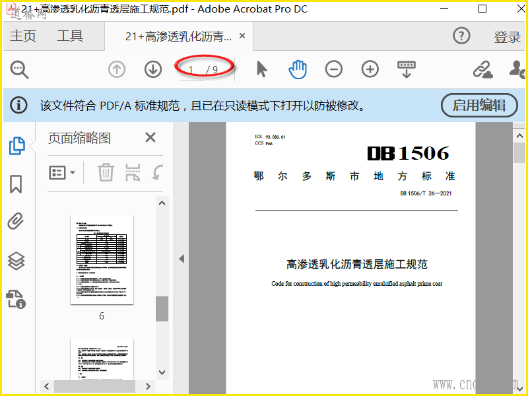The width and height of the screenshot is (528, 396).
Task: Click the 页面缩略图 panel title
Action: click(79, 138)
